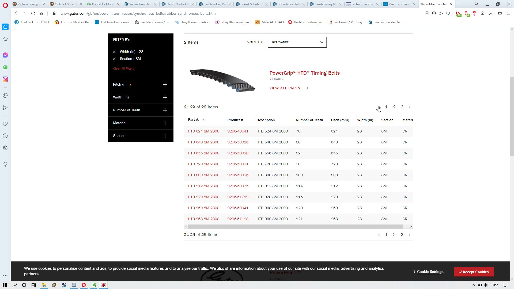This screenshot has width=514, height=289.
Task: Switch to the Mein Ecooter tab
Action: click(397, 4)
